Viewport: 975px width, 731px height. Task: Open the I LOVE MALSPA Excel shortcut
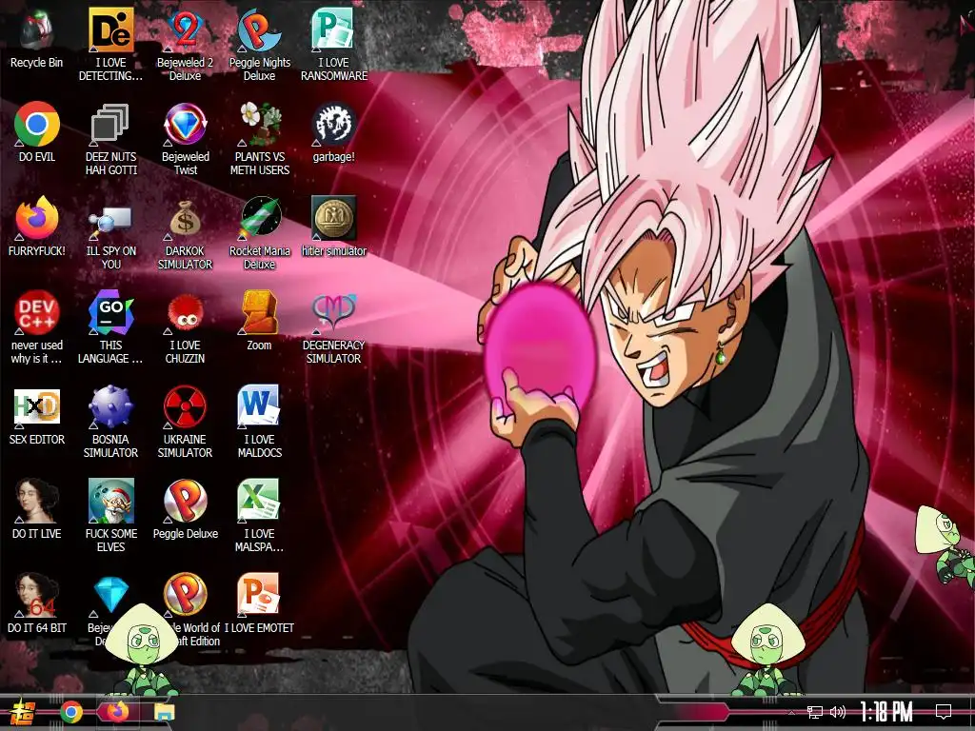click(x=259, y=517)
